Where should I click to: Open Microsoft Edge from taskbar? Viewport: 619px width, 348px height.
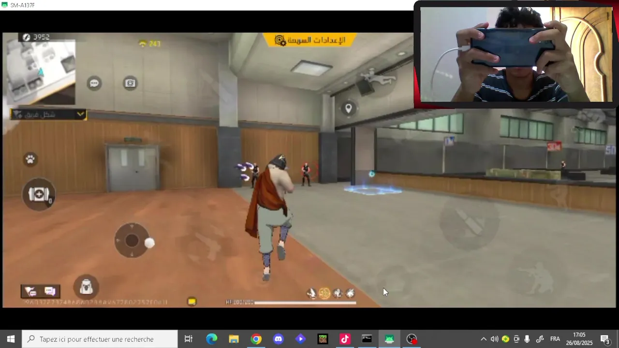tap(212, 339)
